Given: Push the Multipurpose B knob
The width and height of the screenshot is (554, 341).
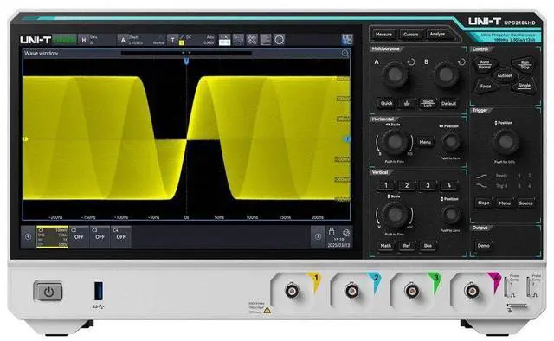Looking at the screenshot, I should pos(446,74).
